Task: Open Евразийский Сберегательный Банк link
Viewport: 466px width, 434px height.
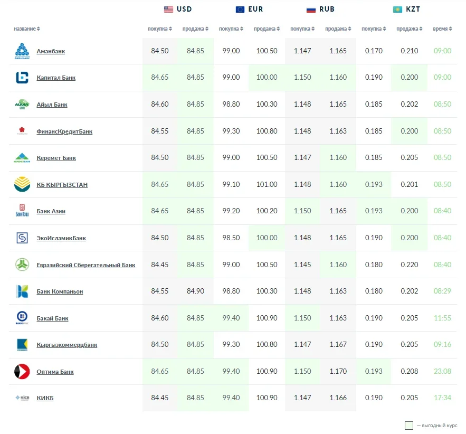Action: pyautogui.click(x=85, y=265)
